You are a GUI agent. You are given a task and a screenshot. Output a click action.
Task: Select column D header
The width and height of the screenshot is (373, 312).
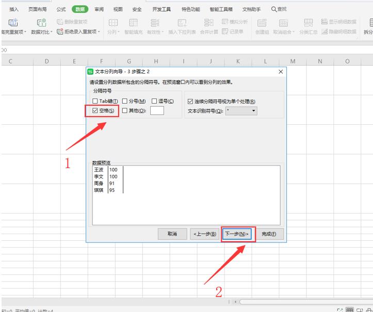click(47, 61)
